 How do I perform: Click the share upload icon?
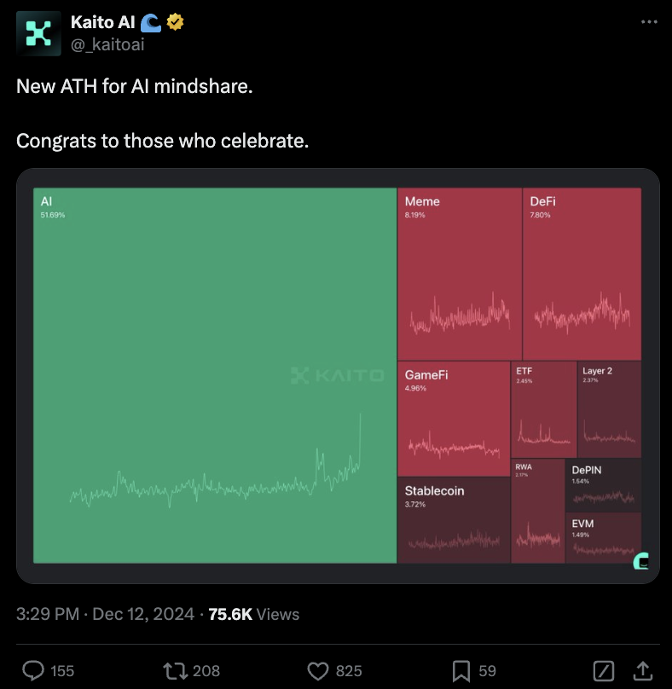point(642,670)
